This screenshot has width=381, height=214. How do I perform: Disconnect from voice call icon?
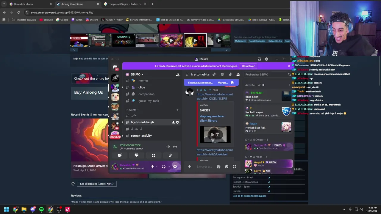(x=175, y=147)
